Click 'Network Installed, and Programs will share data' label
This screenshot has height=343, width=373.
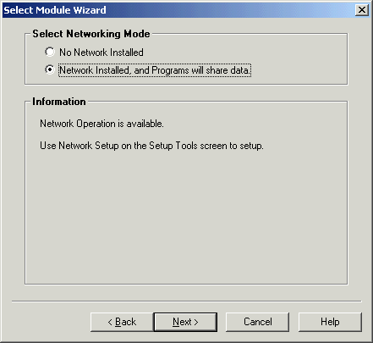155,70
